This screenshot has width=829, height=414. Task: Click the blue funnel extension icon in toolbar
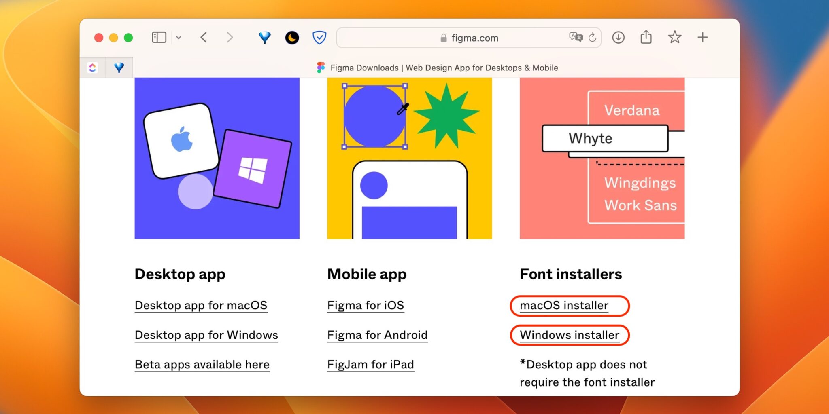[264, 38]
